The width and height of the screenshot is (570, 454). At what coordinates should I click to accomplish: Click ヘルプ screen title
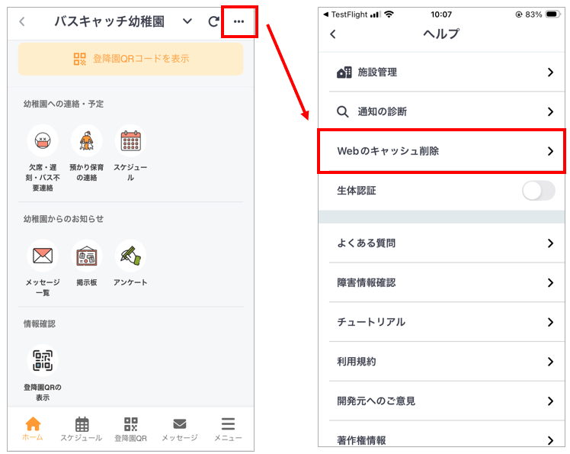point(441,34)
